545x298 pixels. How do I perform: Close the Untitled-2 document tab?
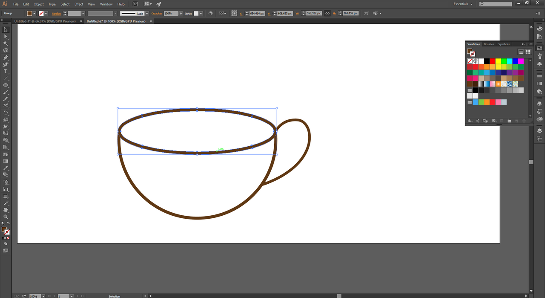coord(152,21)
